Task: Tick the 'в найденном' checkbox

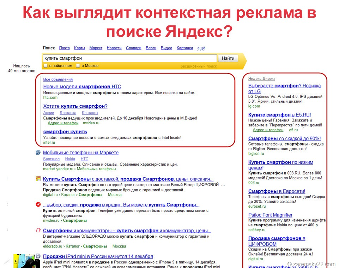Action: point(46,66)
